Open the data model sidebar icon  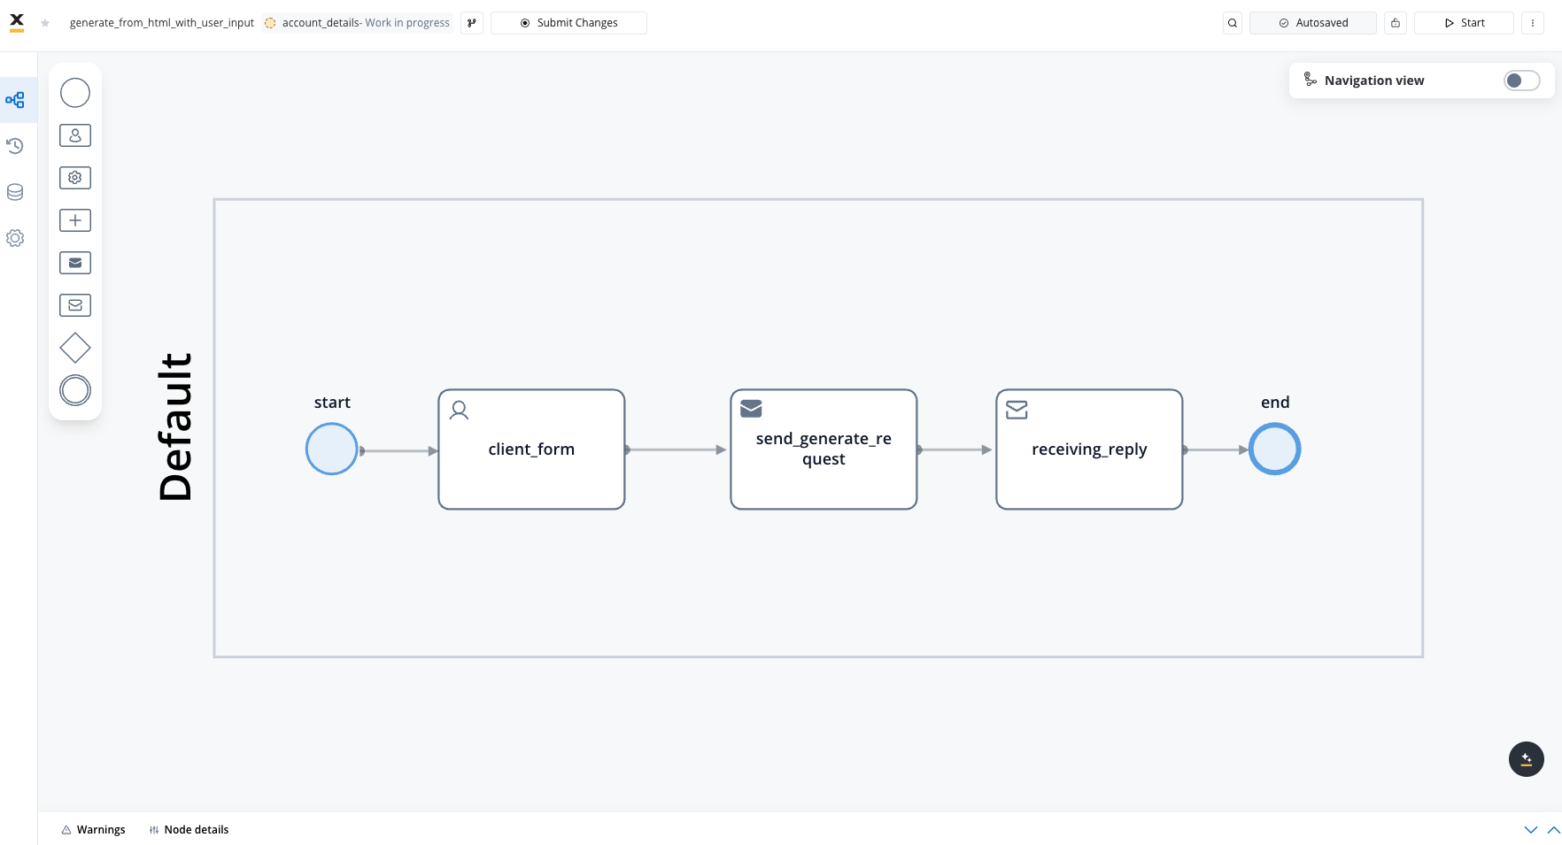pyautogui.click(x=15, y=192)
